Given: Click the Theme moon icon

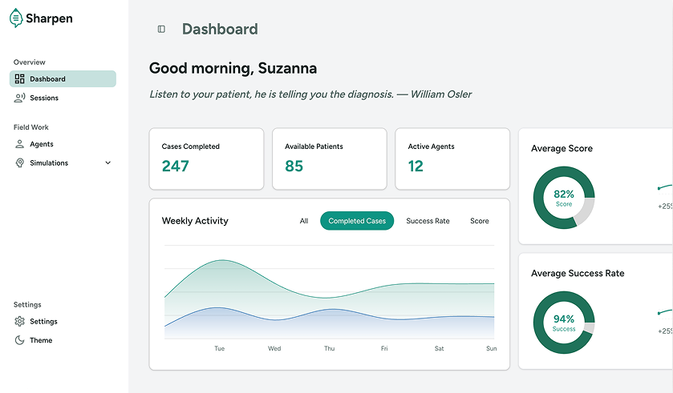Looking at the screenshot, I should [20, 340].
